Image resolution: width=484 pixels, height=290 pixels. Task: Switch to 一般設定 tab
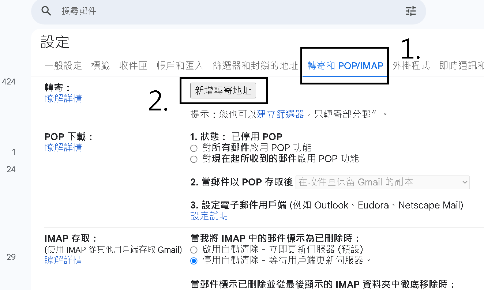[63, 66]
